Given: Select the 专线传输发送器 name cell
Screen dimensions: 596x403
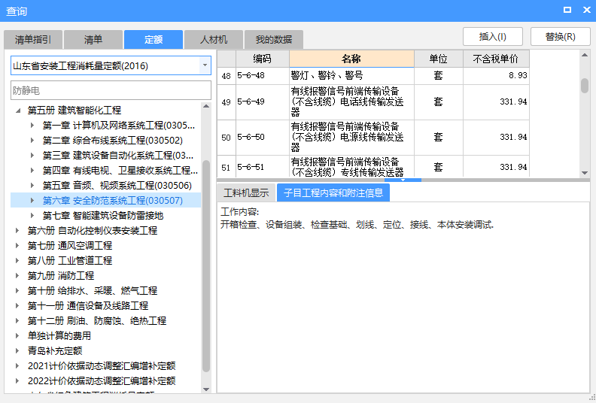Looking at the screenshot, I should tap(351, 167).
